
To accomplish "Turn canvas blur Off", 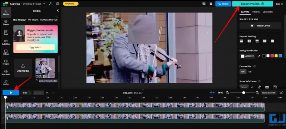I will [x=243, y=71].
